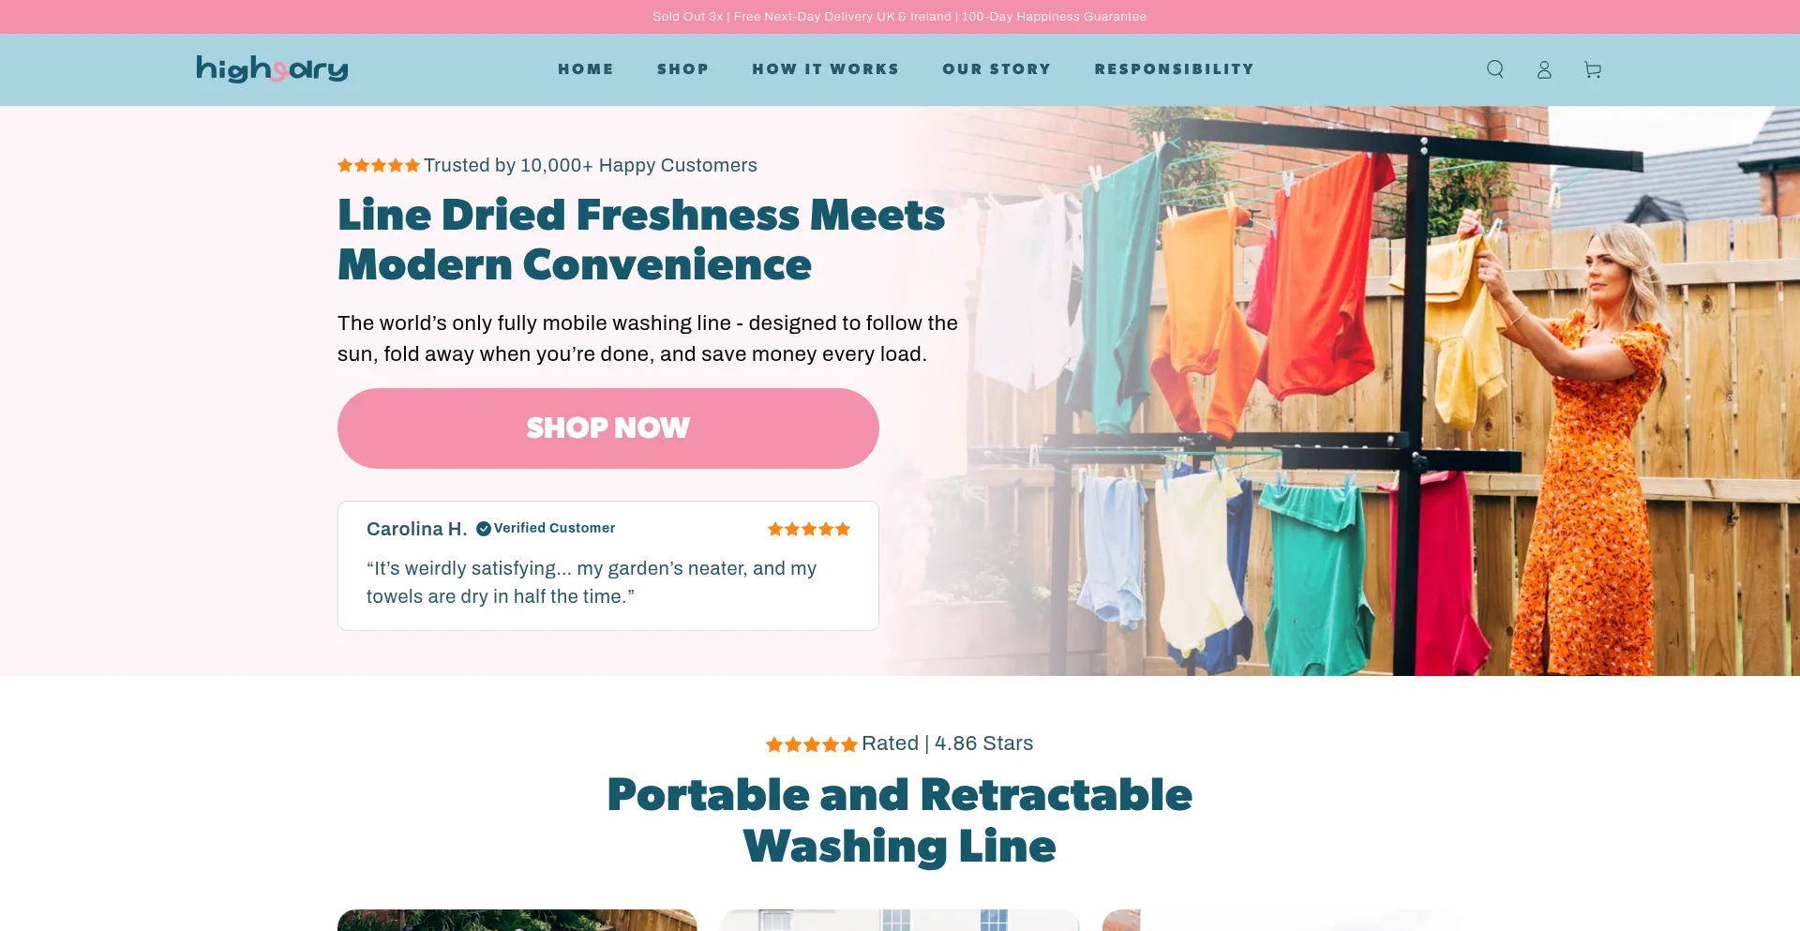Click the account user icon
The height and width of the screenshot is (931, 1800).
[x=1544, y=69]
